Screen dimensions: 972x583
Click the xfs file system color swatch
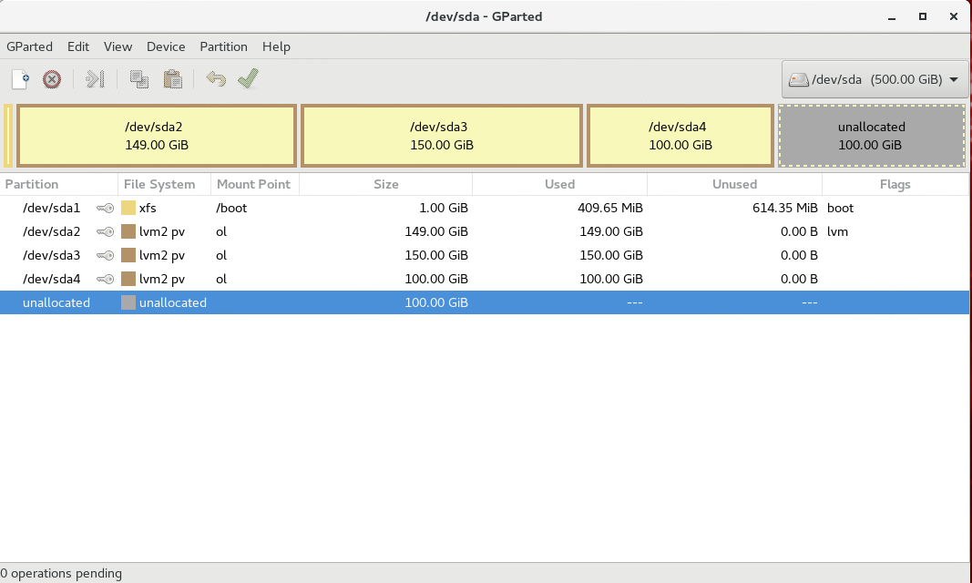128,209
